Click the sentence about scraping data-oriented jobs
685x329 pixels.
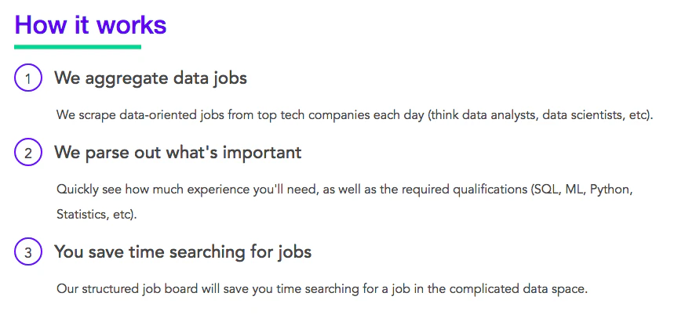354,115
